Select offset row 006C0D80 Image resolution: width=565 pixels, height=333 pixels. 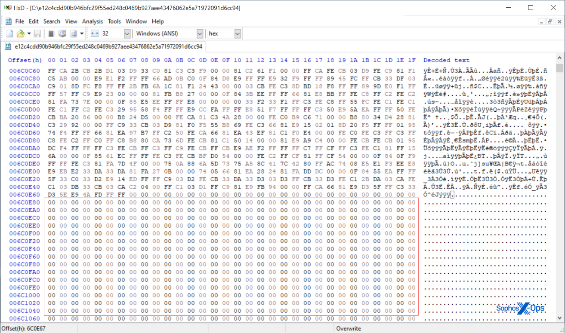coord(25,141)
